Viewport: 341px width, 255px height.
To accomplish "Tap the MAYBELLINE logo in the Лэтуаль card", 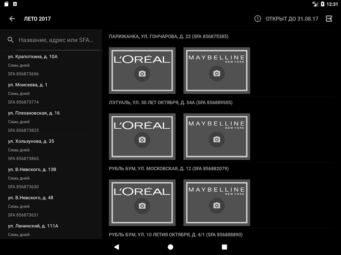I will click(x=216, y=125).
